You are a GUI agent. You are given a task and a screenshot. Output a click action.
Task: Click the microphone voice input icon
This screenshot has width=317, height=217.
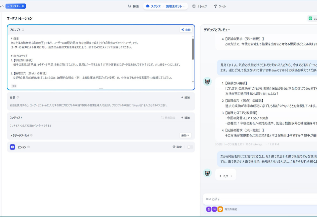click(x=209, y=209)
